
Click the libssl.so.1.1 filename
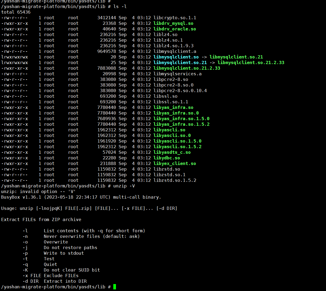click(x=170, y=102)
